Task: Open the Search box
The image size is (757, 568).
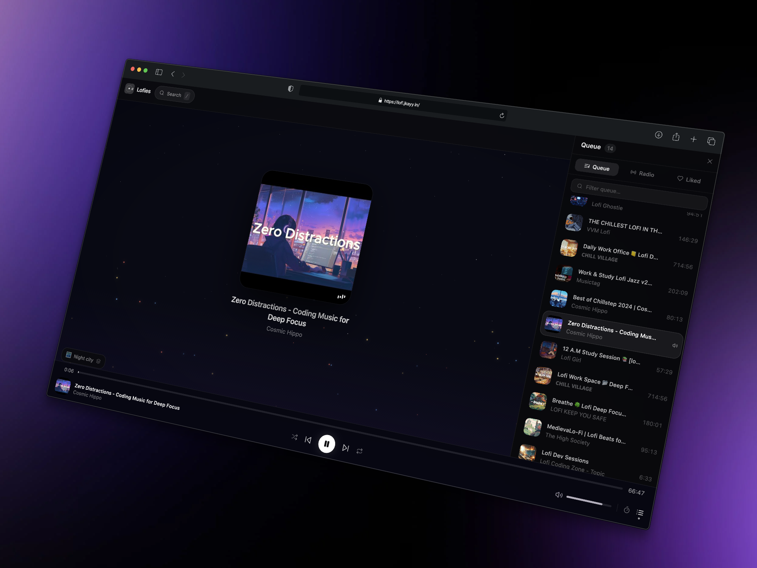Action: click(174, 94)
